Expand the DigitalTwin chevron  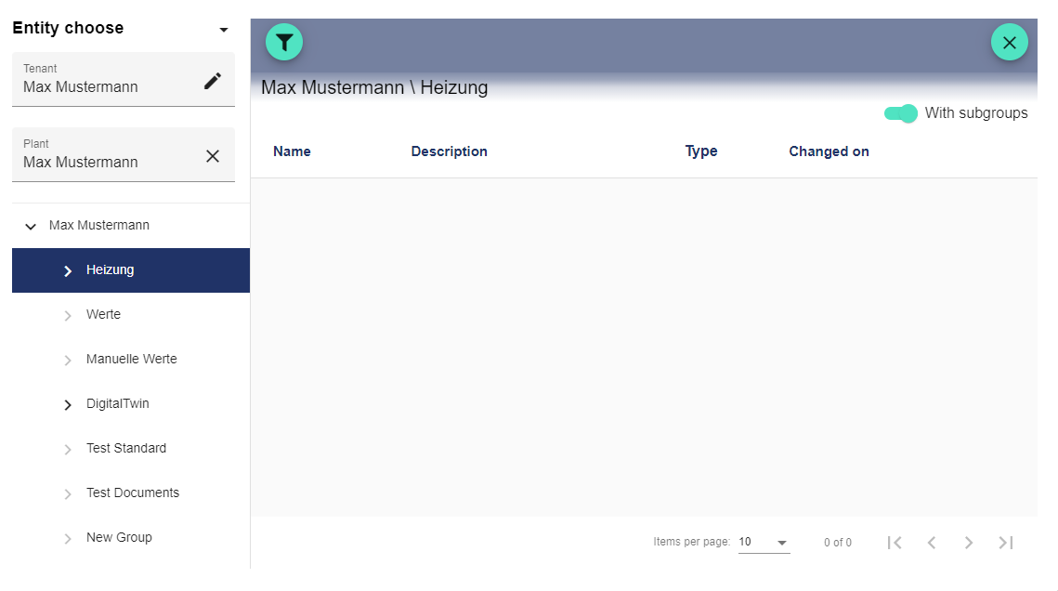tap(68, 405)
